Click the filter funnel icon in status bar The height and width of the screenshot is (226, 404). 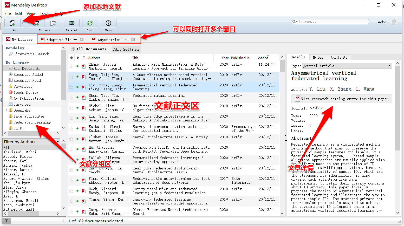(6, 221)
